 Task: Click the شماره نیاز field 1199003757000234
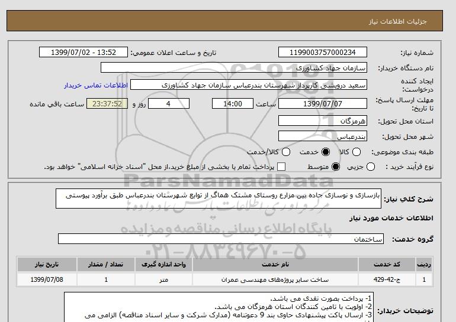click(x=323, y=52)
